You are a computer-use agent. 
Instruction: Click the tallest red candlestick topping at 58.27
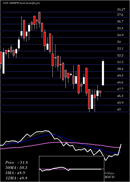point(40,17)
